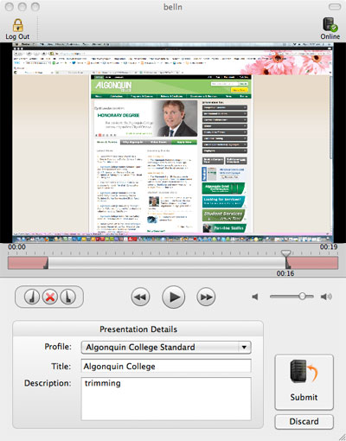Click the rewind button
This screenshot has width=346, height=441.
click(x=140, y=297)
